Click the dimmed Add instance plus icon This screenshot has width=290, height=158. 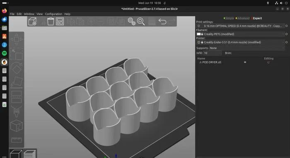click(x=91, y=22)
